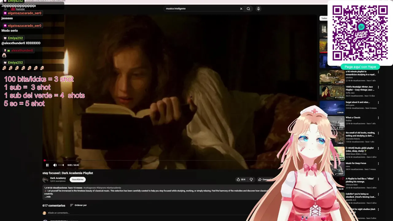393x221 pixels.
Task: Open the Dark Academy channel name link
Action: point(58,178)
